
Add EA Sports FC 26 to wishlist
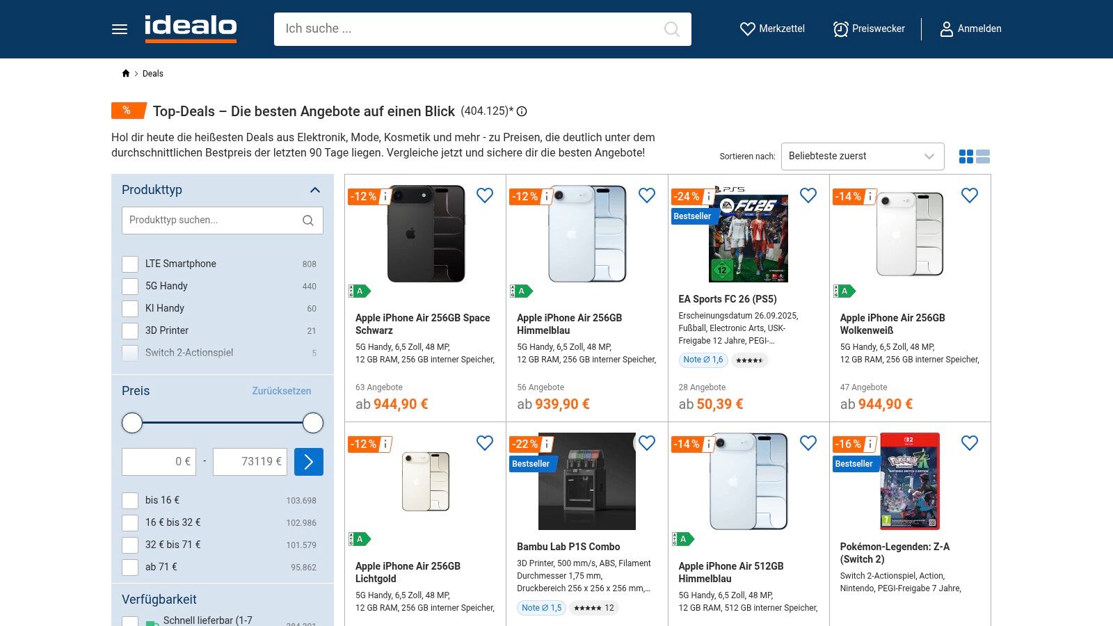808,195
